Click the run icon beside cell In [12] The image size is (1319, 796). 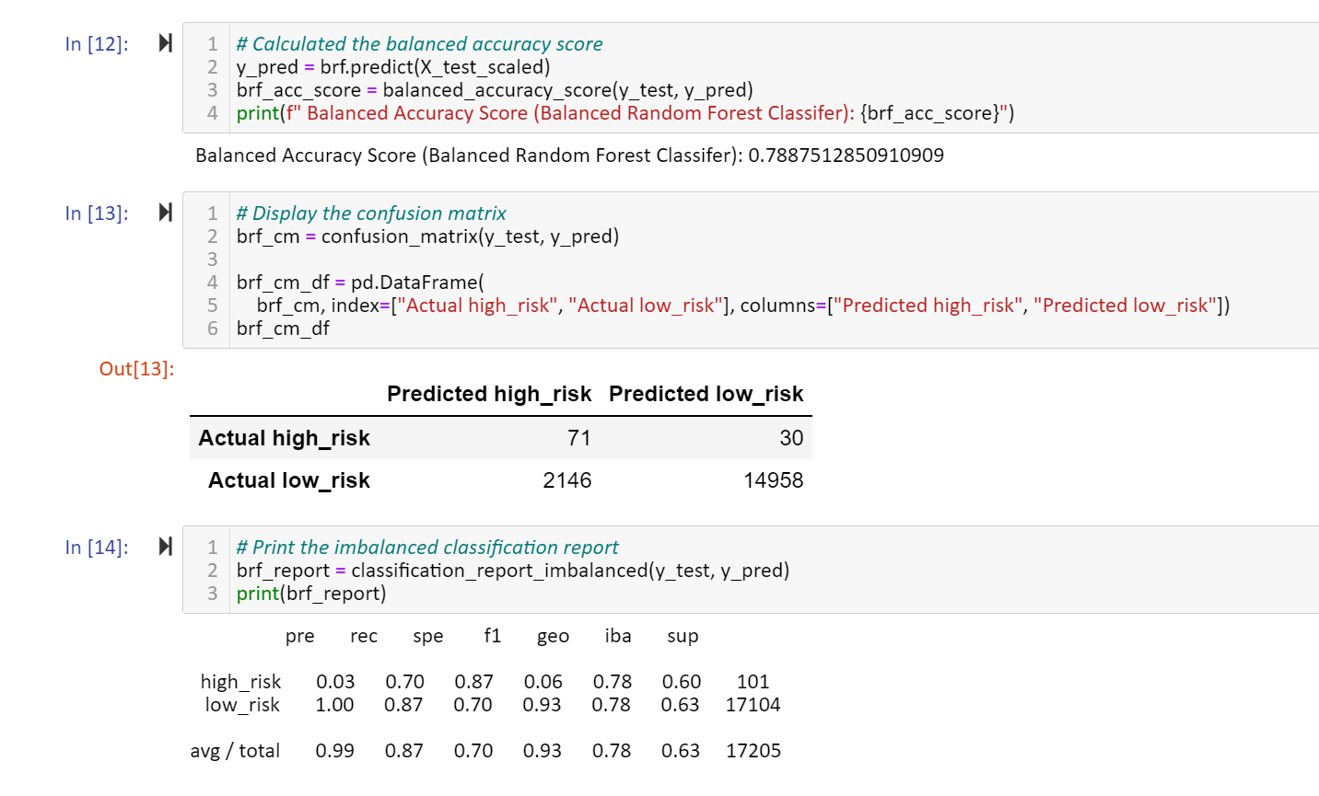coord(164,43)
